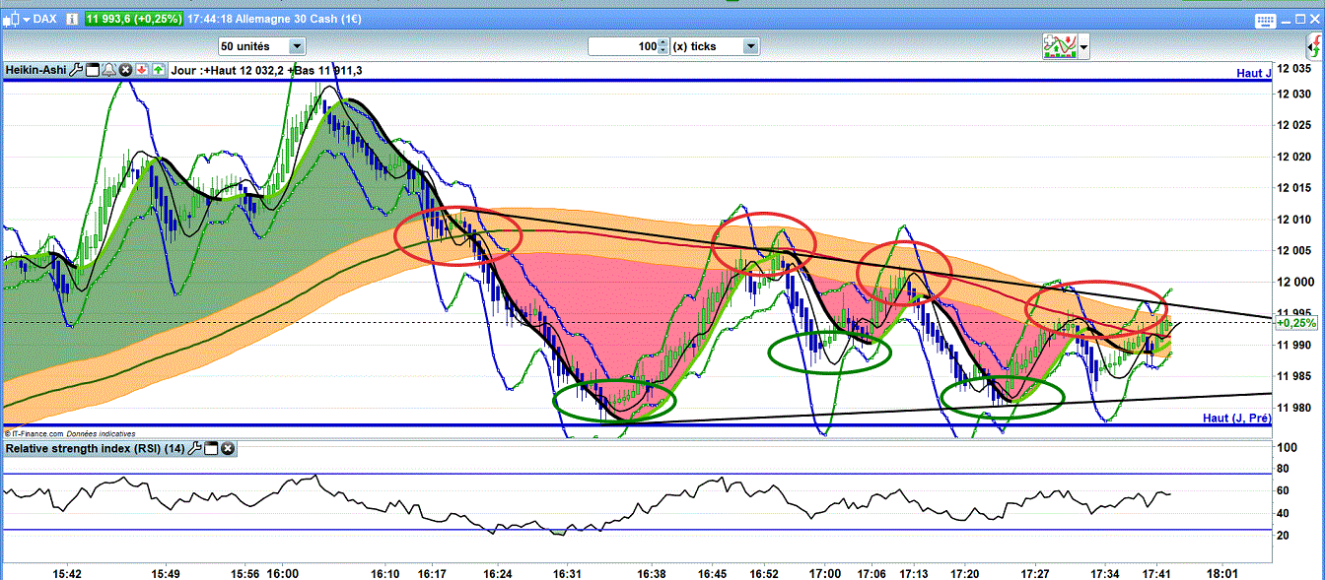Open the '50 unités' dropdown
Image resolution: width=1325 pixels, height=580 pixels.
pos(296,46)
